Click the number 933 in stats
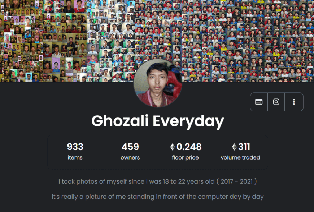The height and width of the screenshot is (212, 314). [x=75, y=147]
